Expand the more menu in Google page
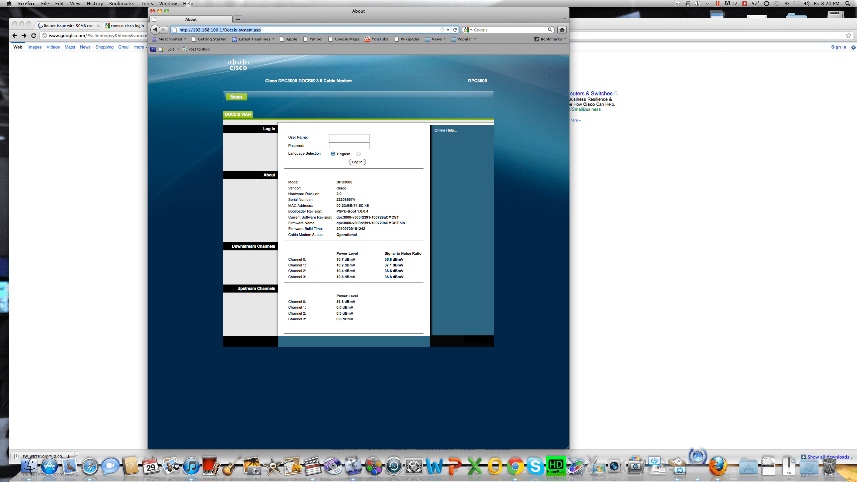857x482 pixels. point(141,47)
